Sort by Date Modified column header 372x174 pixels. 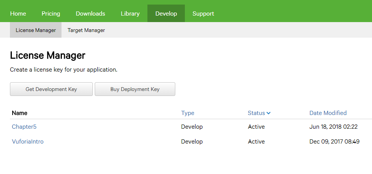coord(328,113)
